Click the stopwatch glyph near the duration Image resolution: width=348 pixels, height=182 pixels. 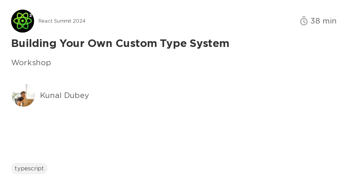click(304, 21)
